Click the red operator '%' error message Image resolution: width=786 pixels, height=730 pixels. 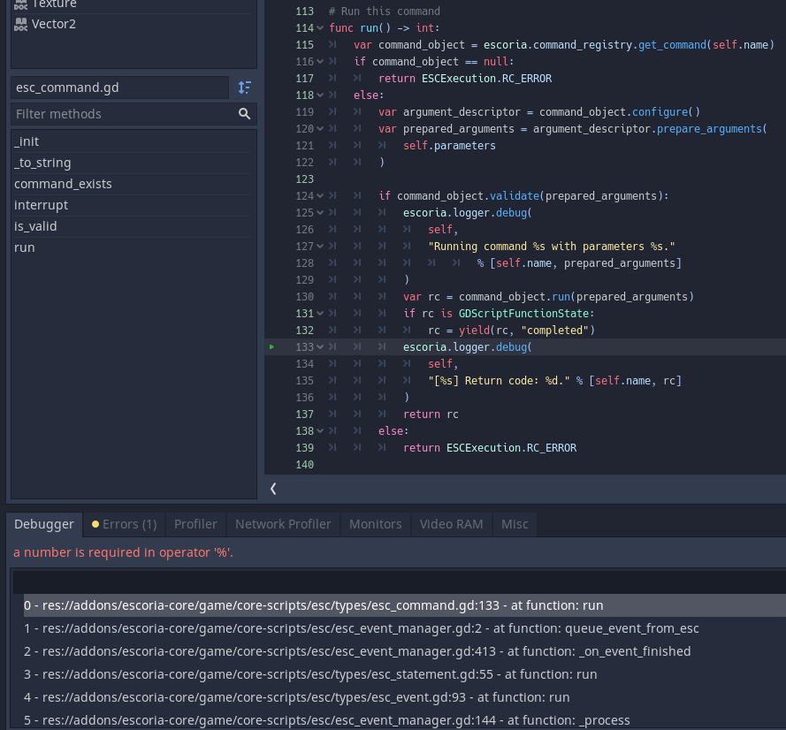[123, 552]
